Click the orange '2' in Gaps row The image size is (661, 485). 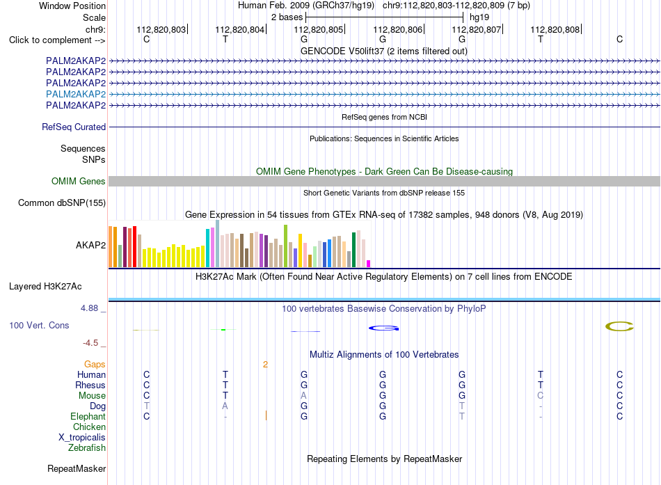coord(265,365)
